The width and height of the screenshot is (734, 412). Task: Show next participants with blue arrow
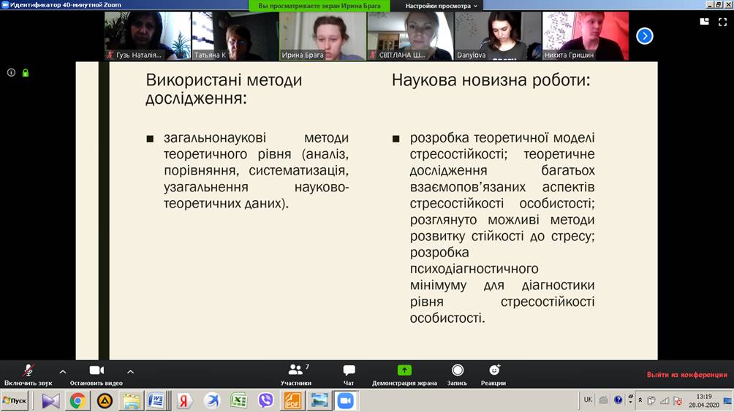[644, 36]
